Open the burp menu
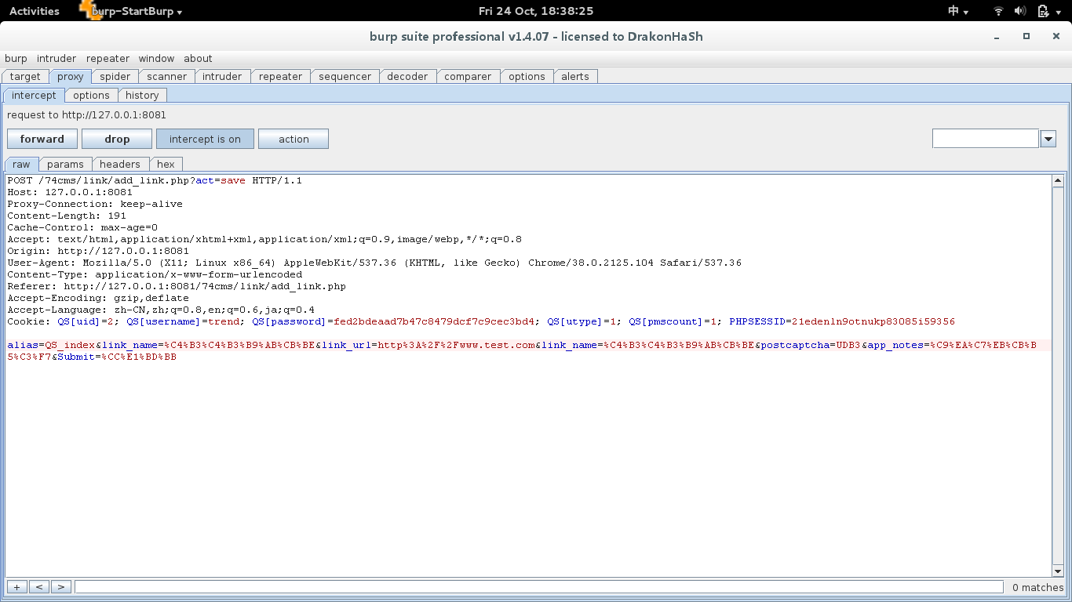1072x602 pixels. coord(16,58)
